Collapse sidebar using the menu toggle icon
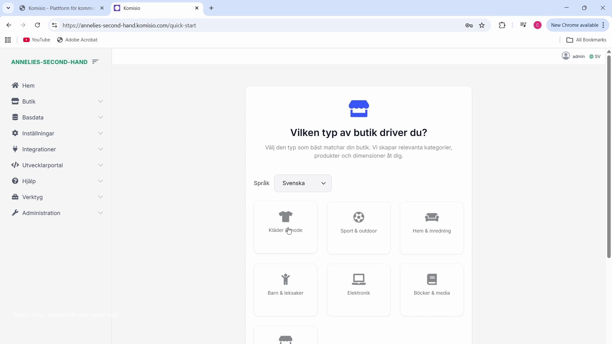612x344 pixels. tap(95, 62)
